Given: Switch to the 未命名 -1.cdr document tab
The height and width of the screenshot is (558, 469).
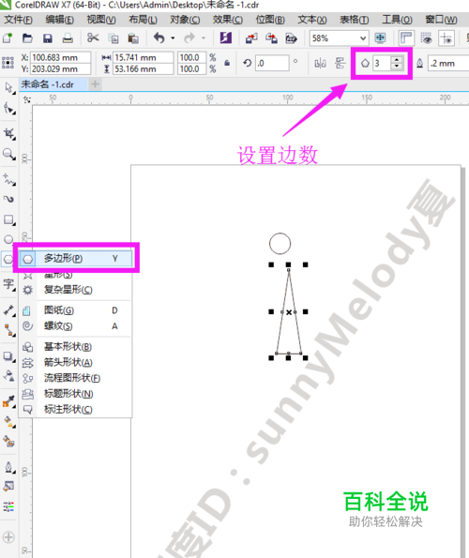Looking at the screenshot, I should 53,84.
